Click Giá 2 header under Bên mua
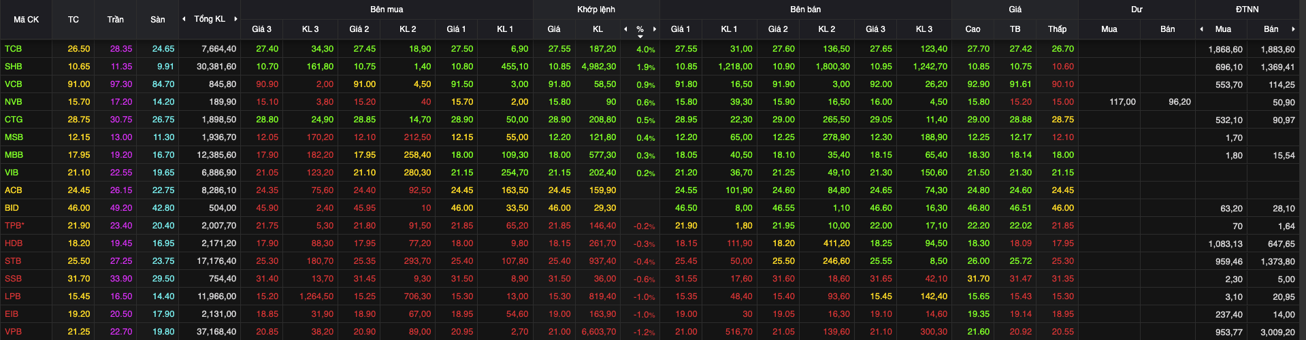 tap(359, 29)
